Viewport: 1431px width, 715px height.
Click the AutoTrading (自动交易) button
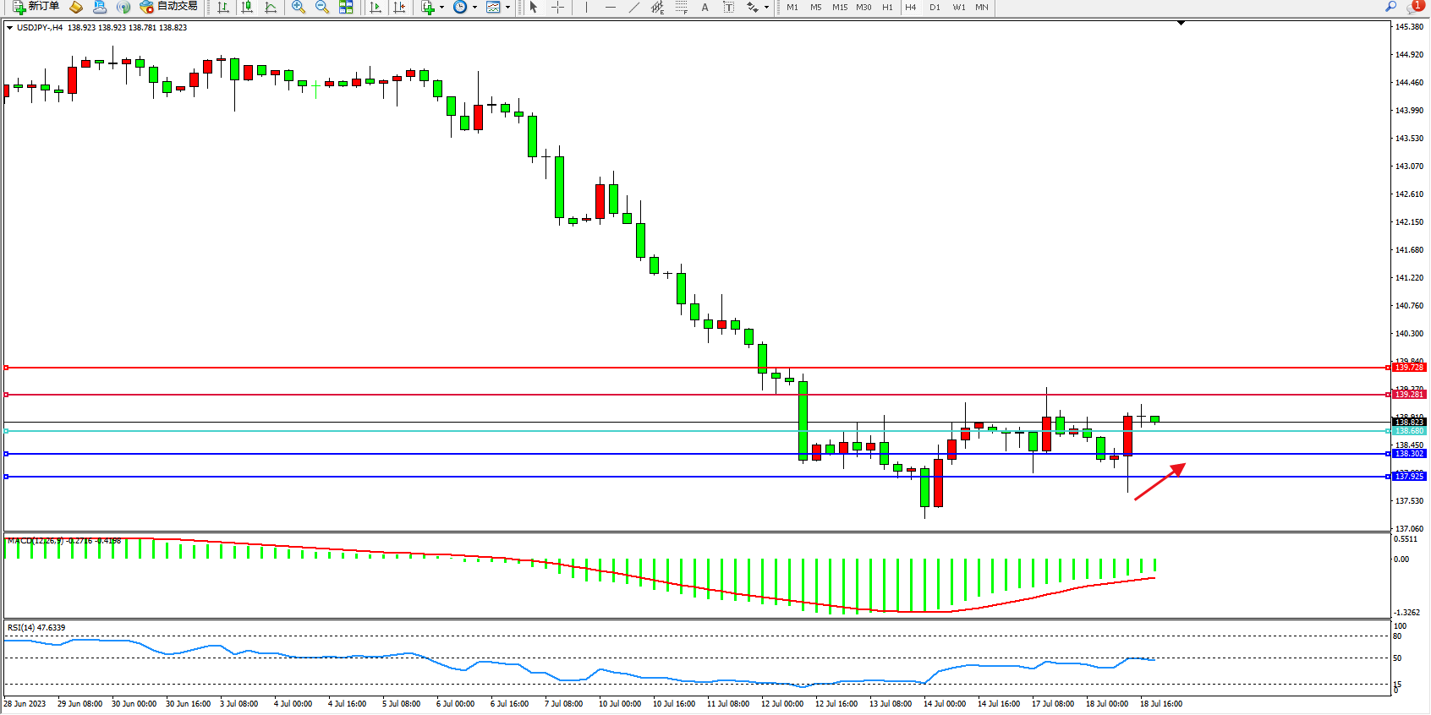(x=169, y=7)
